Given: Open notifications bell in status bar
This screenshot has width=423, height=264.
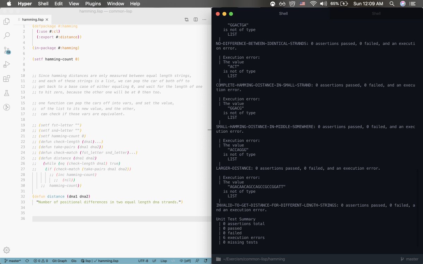Looking at the screenshot, I should pos(206,261).
